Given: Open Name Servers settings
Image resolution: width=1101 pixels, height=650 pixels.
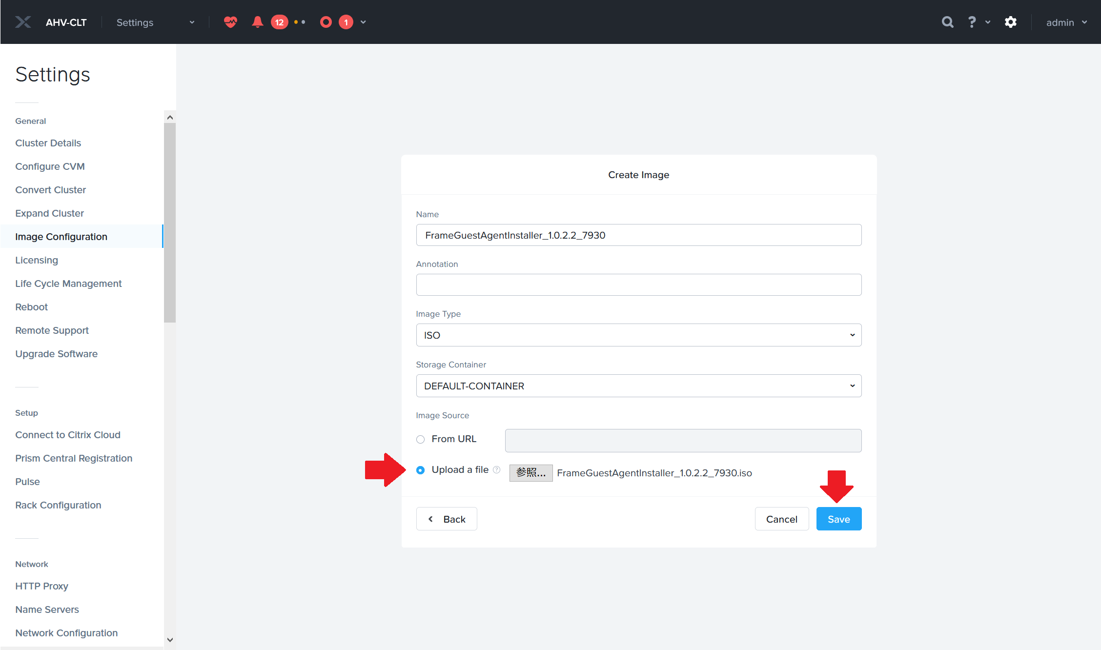Looking at the screenshot, I should coord(47,609).
